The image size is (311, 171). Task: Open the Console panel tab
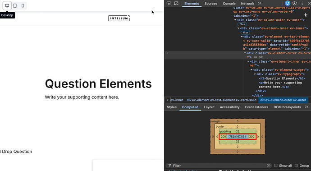coord(229,3)
